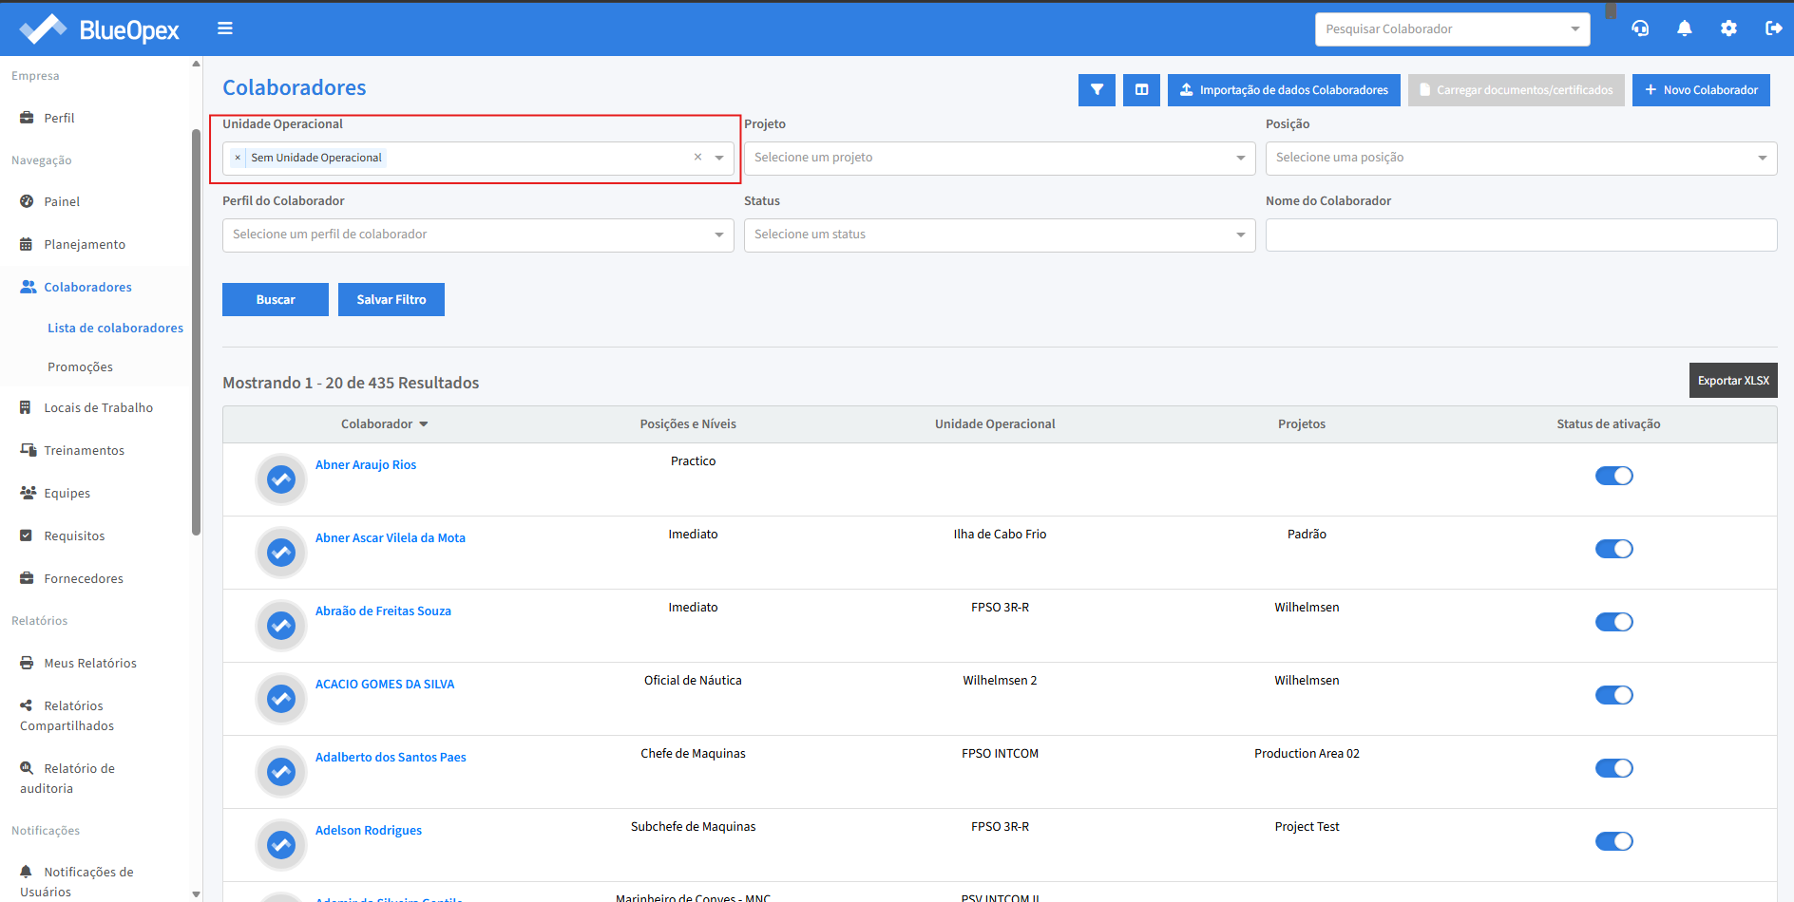Toggle the hamburger sidebar menu
The image size is (1794, 902).
tap(225, 28)
